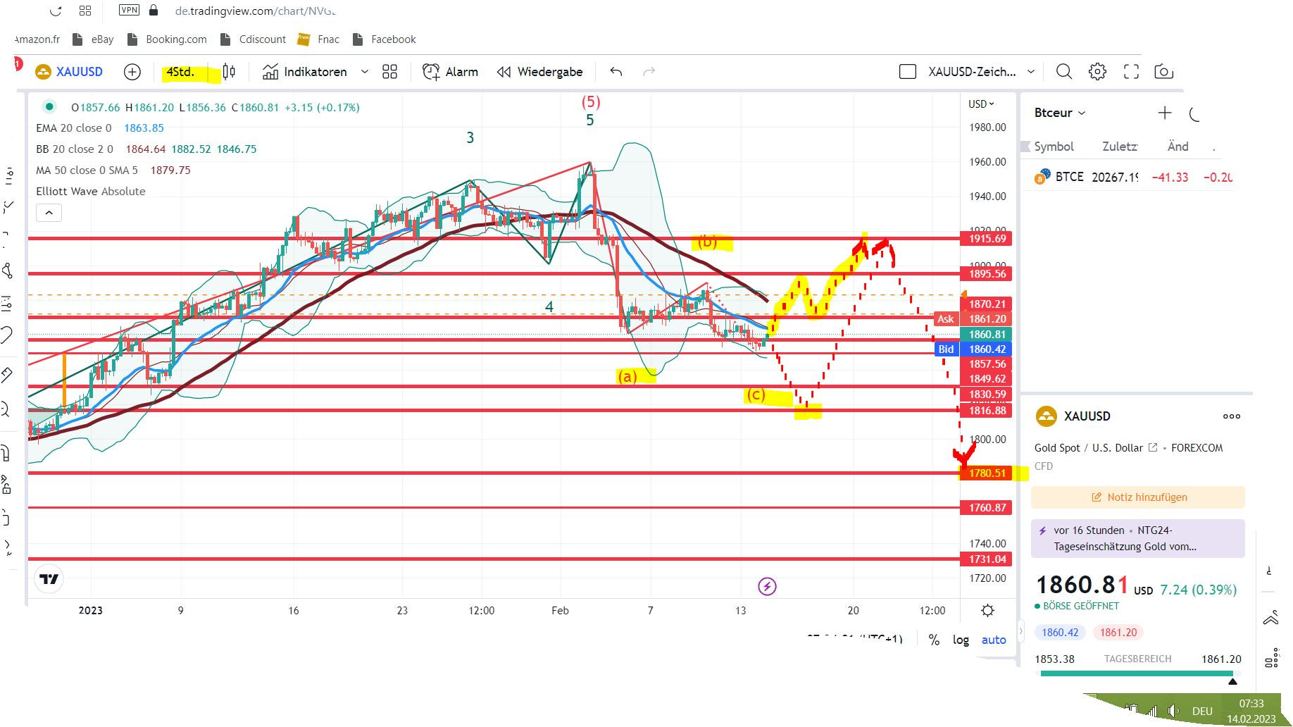
Task: Expand layout management dropdown arrow
Action: point(1031,72)
